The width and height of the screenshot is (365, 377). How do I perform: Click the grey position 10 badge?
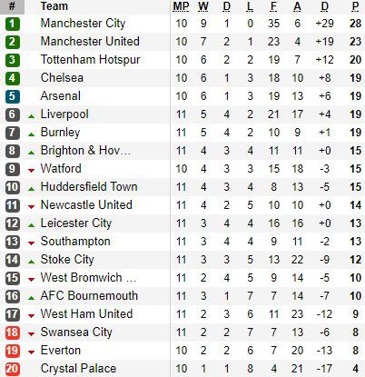click(13, 187)
